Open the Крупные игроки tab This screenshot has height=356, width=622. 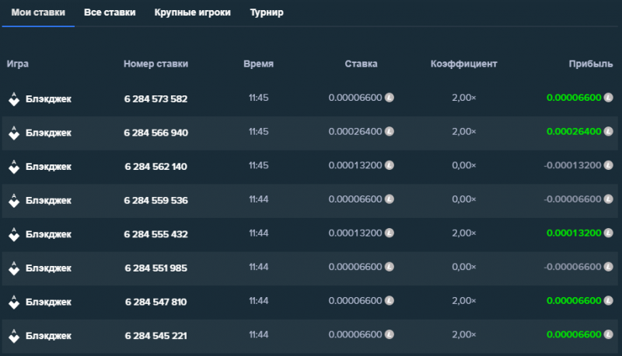point(192,12)
